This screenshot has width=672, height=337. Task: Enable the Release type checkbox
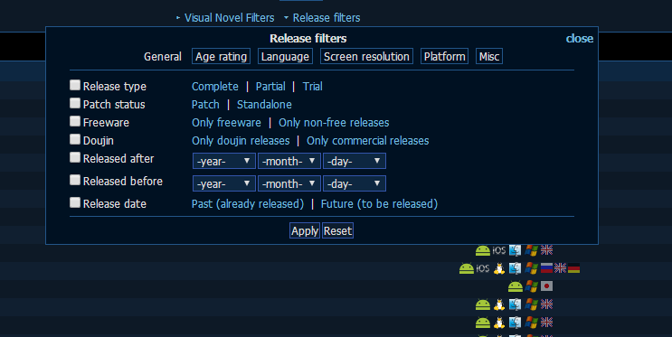(75, 85)
